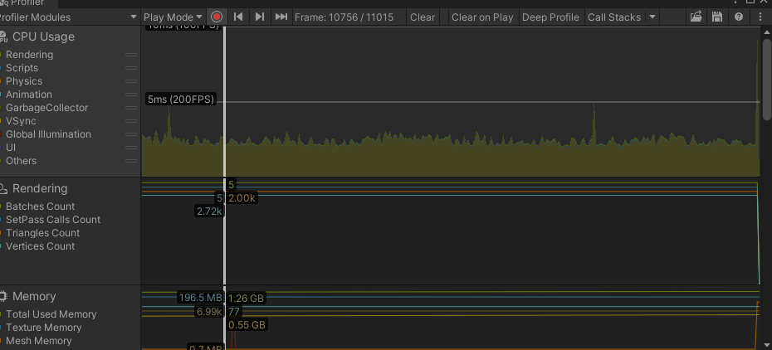Select the CPU Usage module title
Image resolution: width=772 pixels, height=350 pixels.
[x=43, y=36]
